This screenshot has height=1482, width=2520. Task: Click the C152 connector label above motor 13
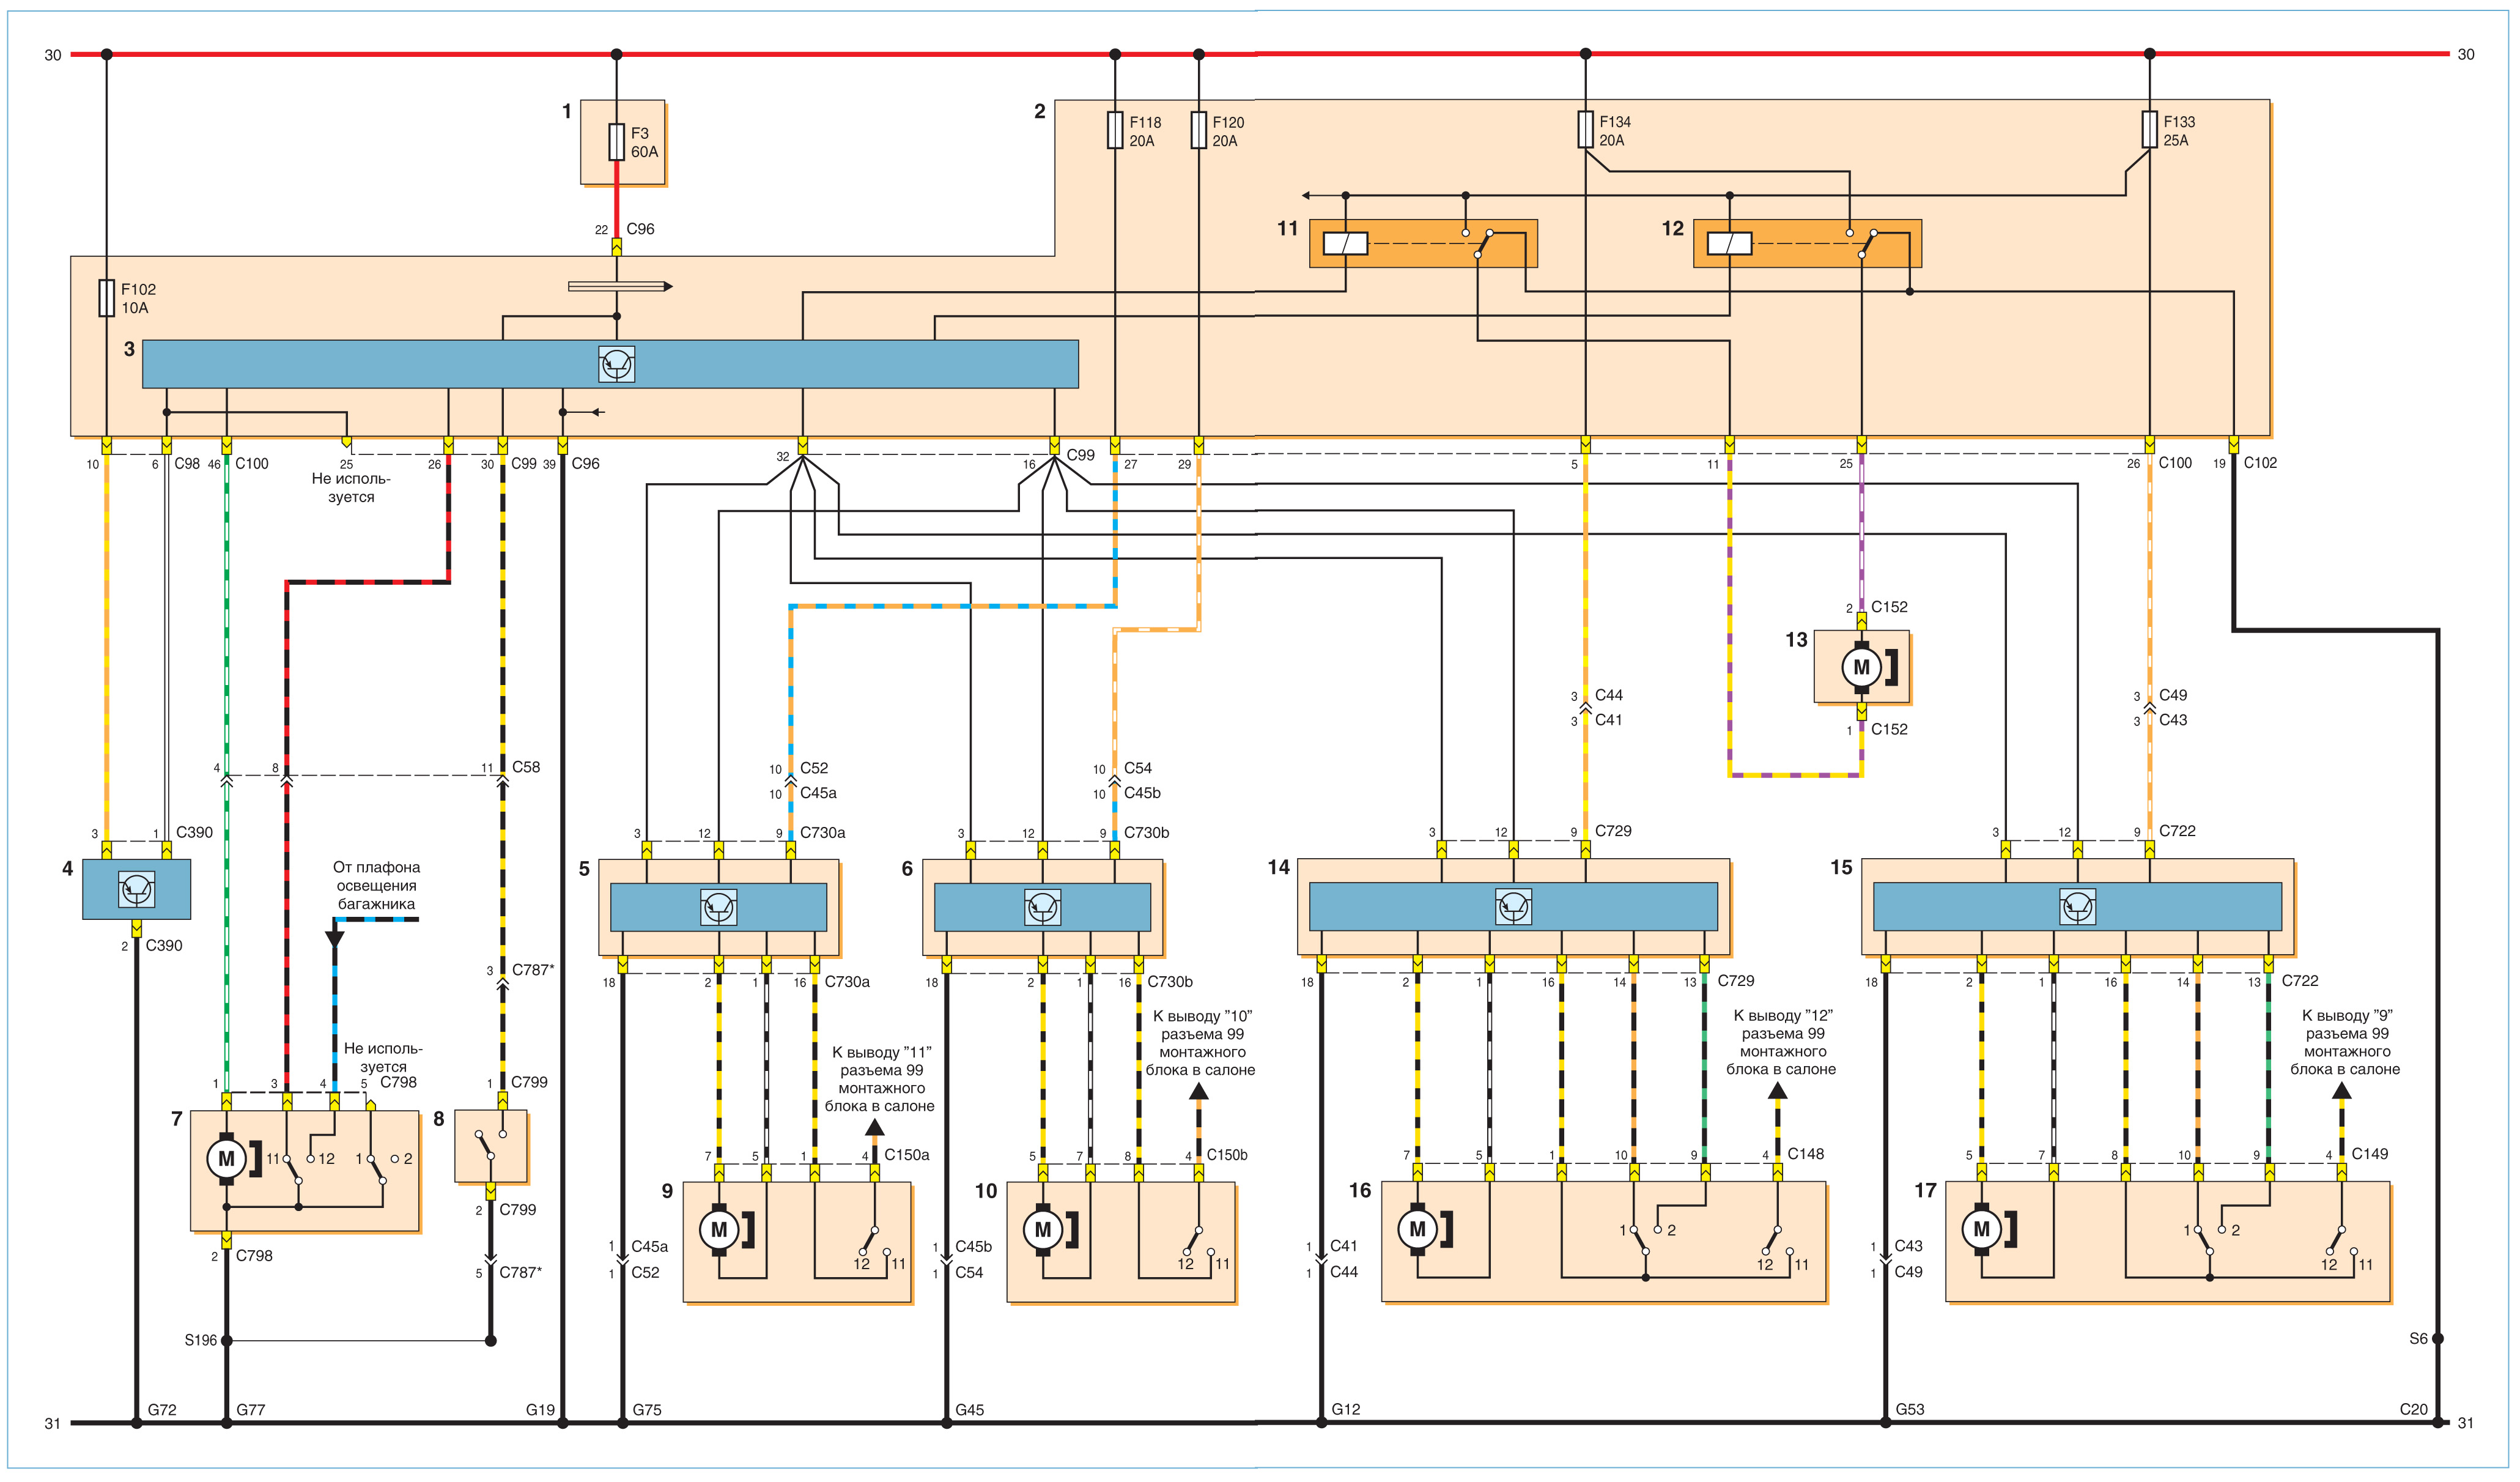point(1889,607)
